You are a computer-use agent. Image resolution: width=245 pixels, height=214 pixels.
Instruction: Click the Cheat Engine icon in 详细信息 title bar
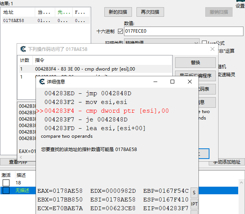click(x=42, y=82)
